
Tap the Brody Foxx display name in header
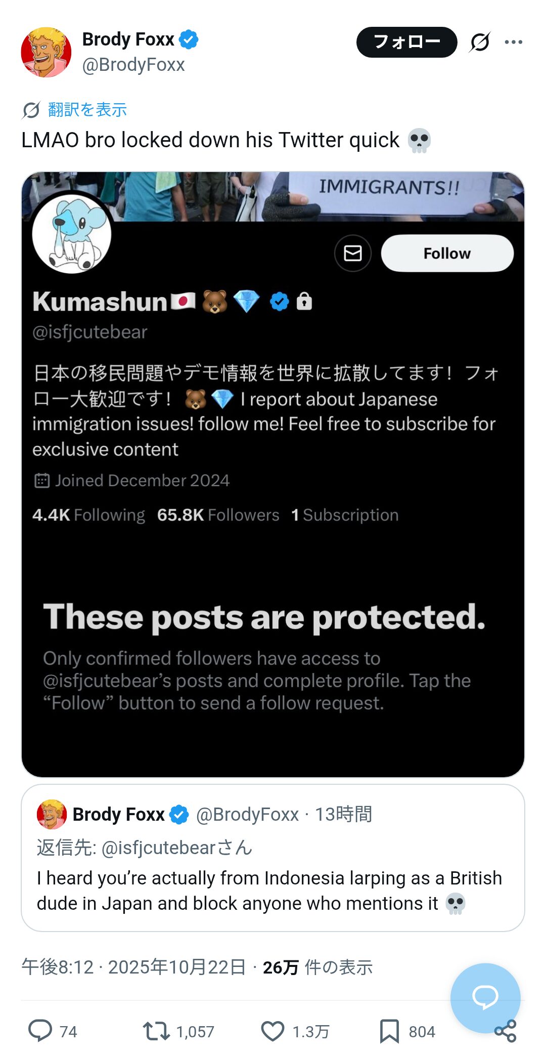pyautogui.click(x=128, y=39)
